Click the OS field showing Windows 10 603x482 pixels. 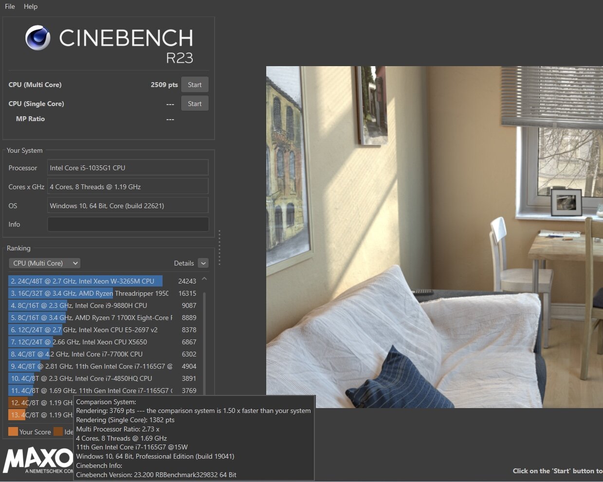click(x=128, y=206)
